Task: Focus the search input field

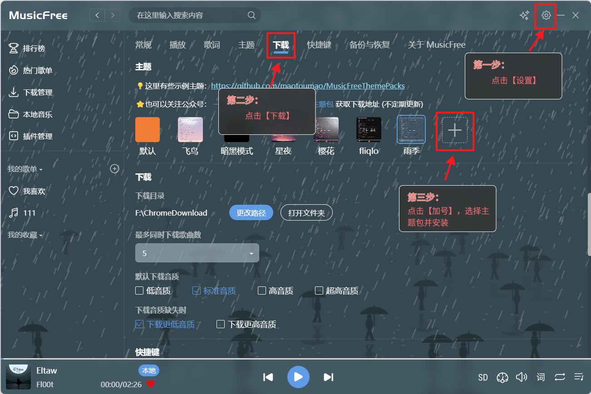Action: pos(195,15)
